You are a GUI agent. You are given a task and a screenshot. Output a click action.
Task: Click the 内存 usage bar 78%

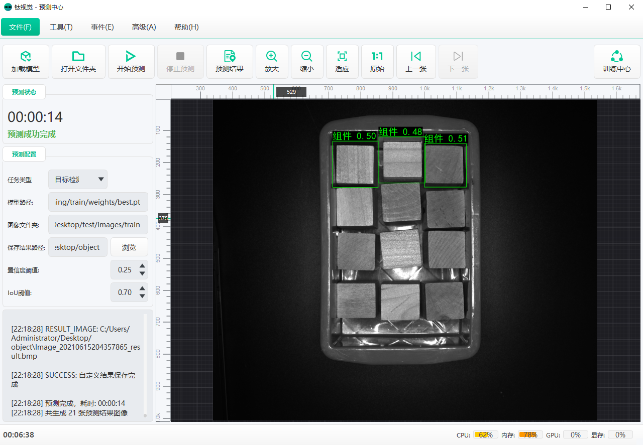point(530,435)
